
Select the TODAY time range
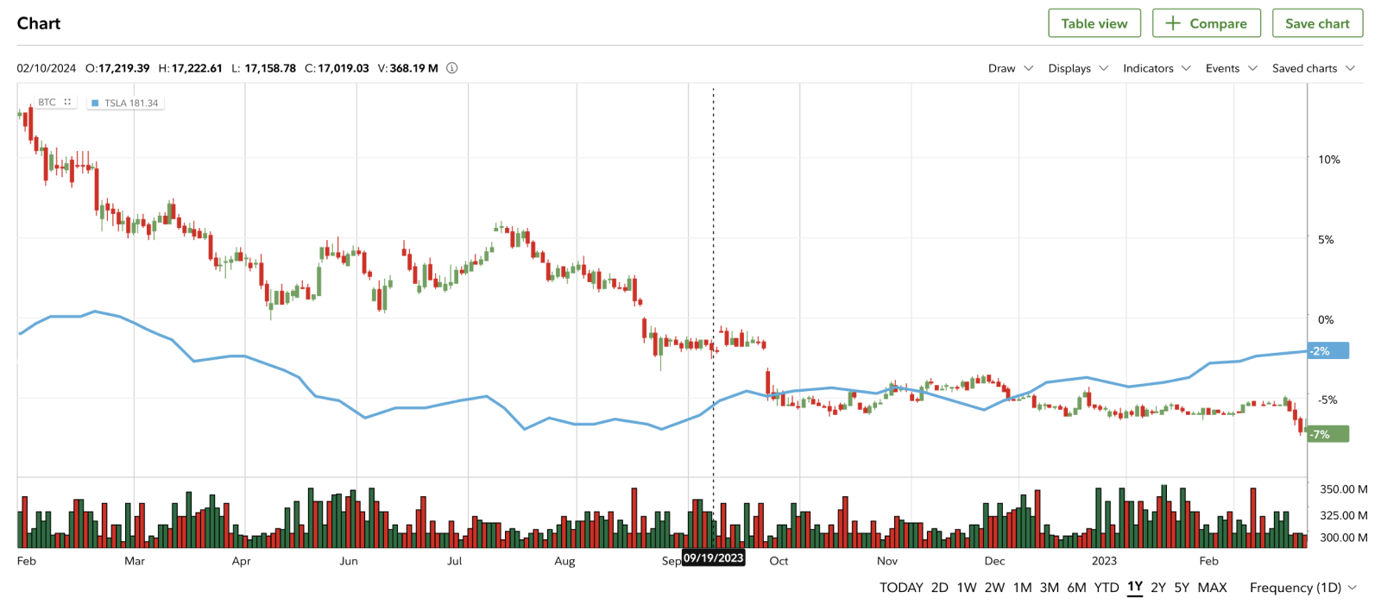(x=901, y=588)
